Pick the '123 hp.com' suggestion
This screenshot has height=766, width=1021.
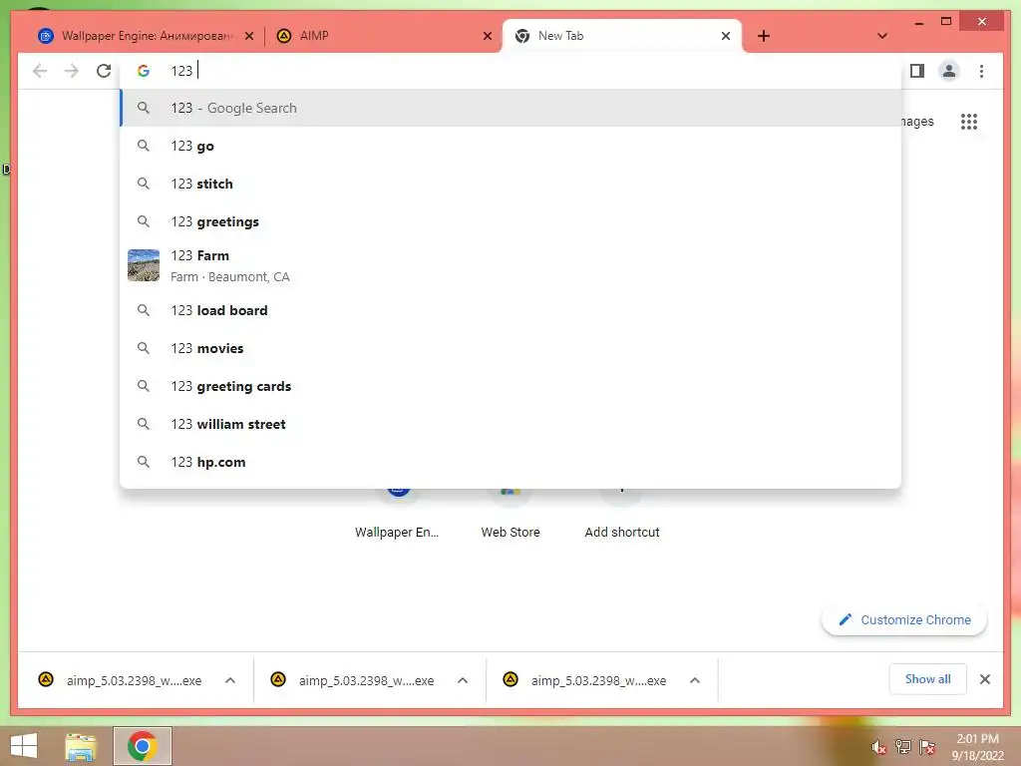[510, 461]
